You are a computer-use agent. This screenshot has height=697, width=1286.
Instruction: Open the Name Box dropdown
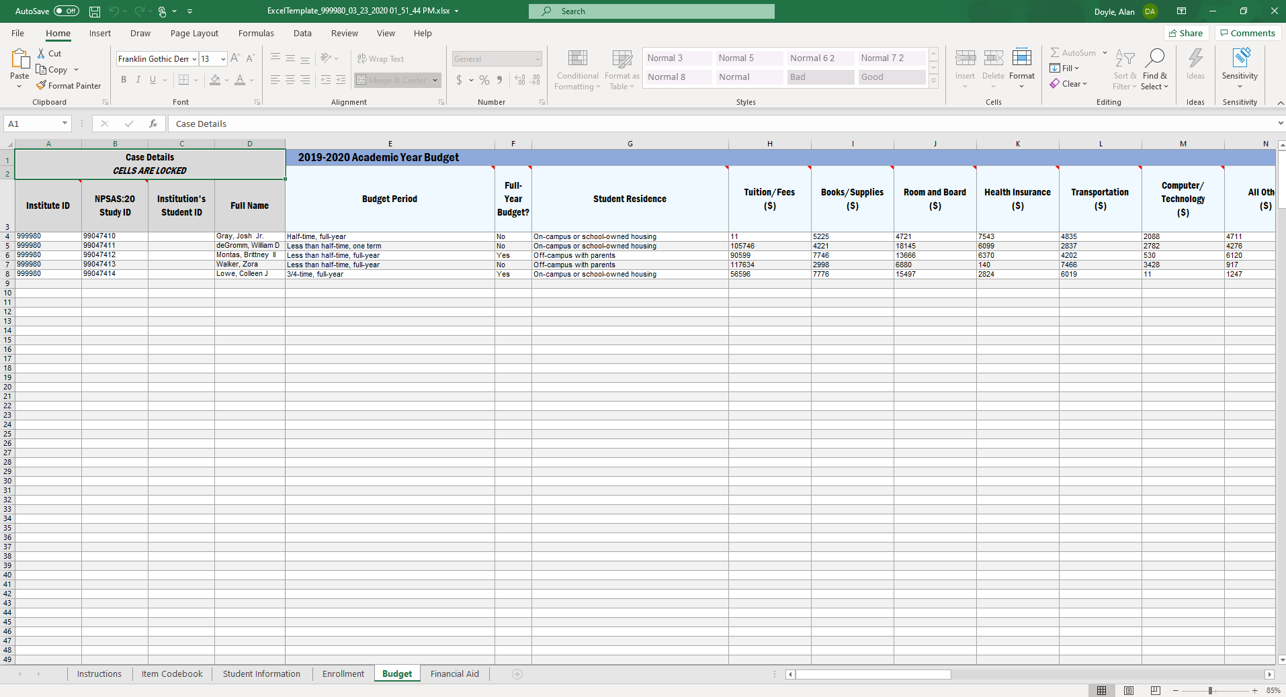[x=65, y=124]
